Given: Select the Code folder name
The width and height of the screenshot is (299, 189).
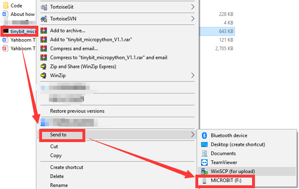Looking at the screenshot, I should (x=16, y=6).
